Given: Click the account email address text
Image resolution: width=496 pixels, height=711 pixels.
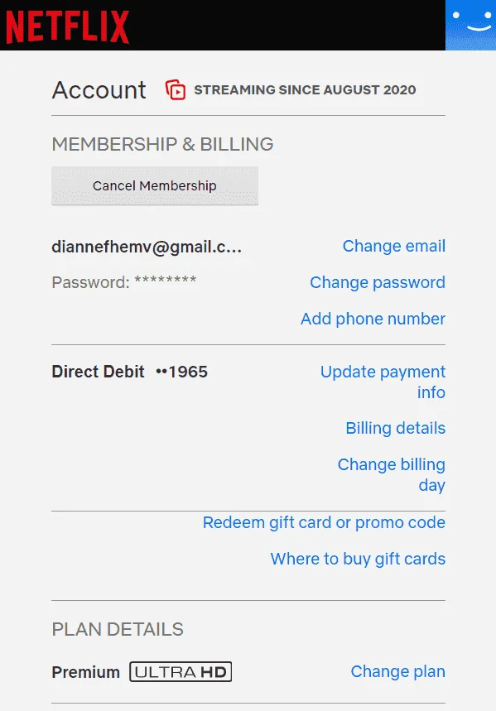Looking at the screenshot, I should [147, 247].
